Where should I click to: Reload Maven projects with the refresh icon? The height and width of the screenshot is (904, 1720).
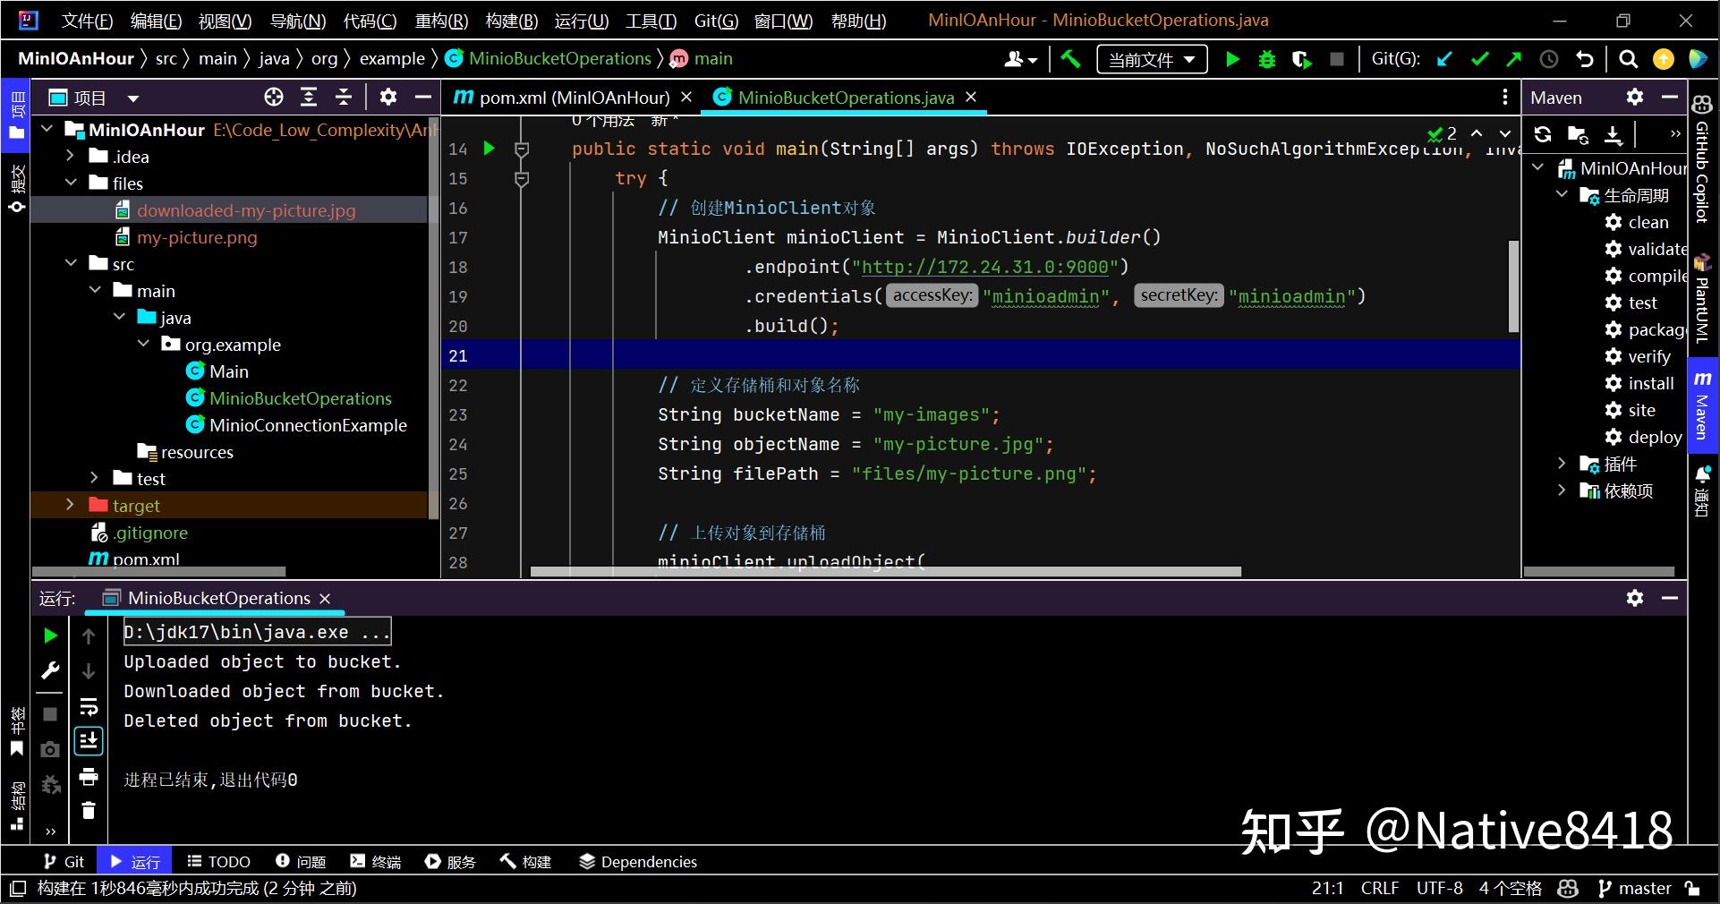click(1543, 134)
